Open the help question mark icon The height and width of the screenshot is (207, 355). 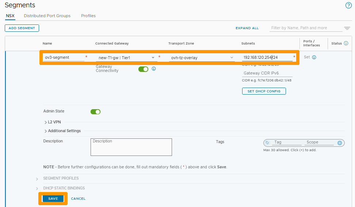tap(348, 5)
